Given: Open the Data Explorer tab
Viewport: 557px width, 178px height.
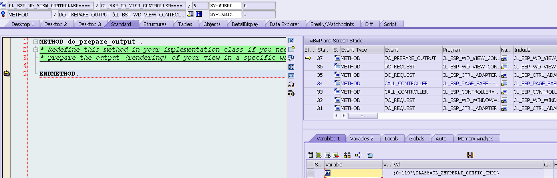Looking at the screenshot, I should tap(284, 24).
